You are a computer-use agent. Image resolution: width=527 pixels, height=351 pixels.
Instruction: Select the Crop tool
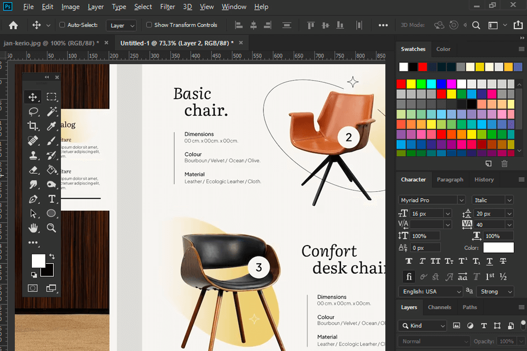[33, 126]
